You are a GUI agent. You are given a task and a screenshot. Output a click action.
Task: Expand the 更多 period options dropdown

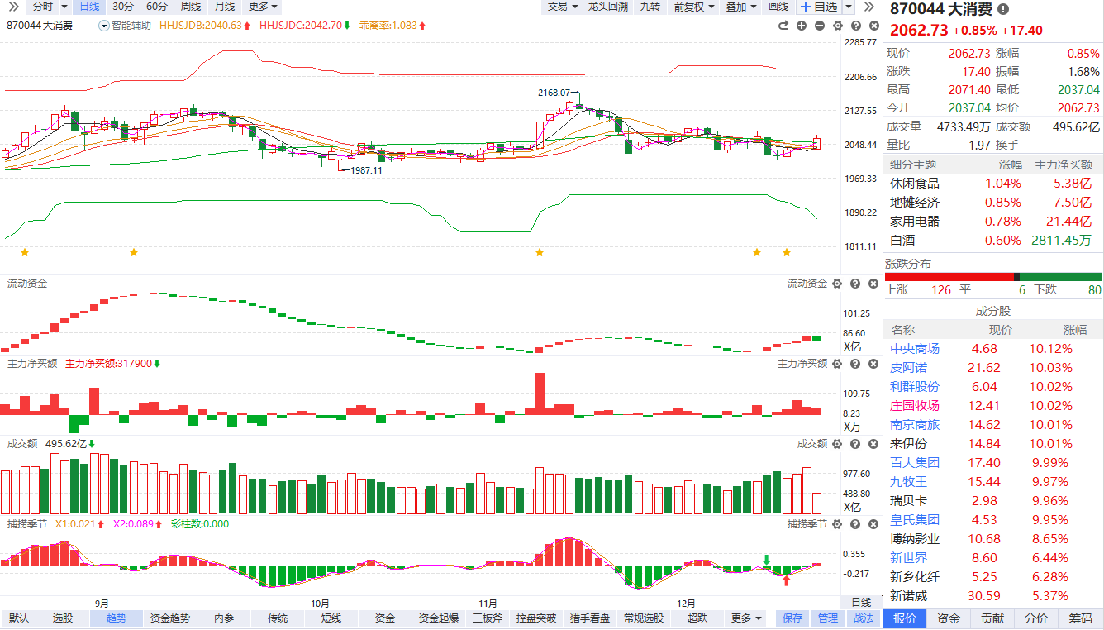[x=263, y=7]
